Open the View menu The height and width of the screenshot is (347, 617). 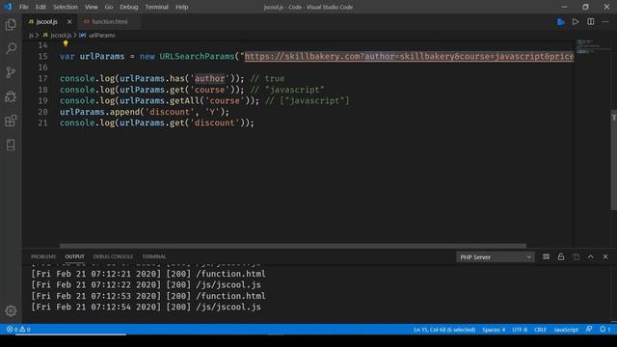(x=91, y=7)
